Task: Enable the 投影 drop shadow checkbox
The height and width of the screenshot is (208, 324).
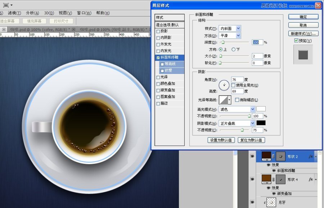Action: point(158,31)
